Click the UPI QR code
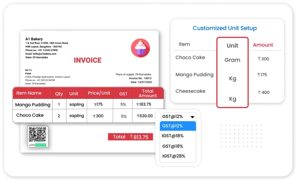 coord(38,134)
